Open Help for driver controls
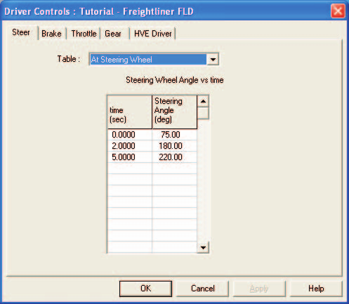Viewport: 349px width, 304px height. pyautogui.click(x=316, y=289)
